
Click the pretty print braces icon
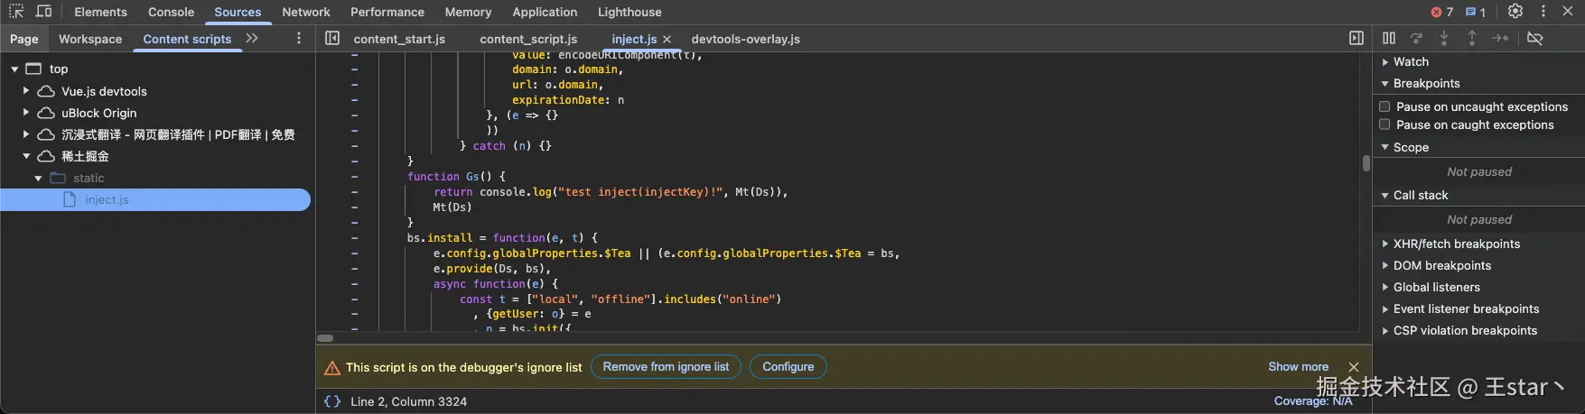(332, 401)
